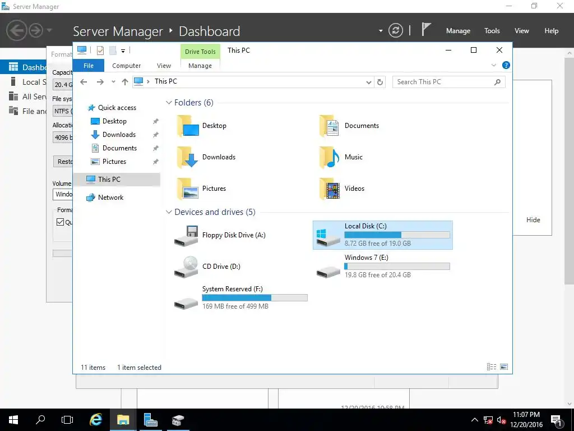Customize Quick Access Toolbar dropdown
Image resolution: width=574 pixels, height=431 pixels.
coord(123,51)
